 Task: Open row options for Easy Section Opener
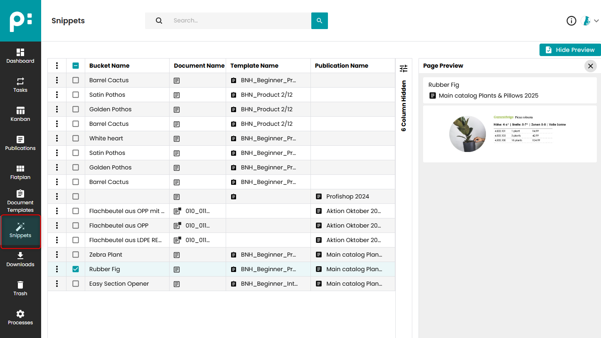(x=57, y=283)
